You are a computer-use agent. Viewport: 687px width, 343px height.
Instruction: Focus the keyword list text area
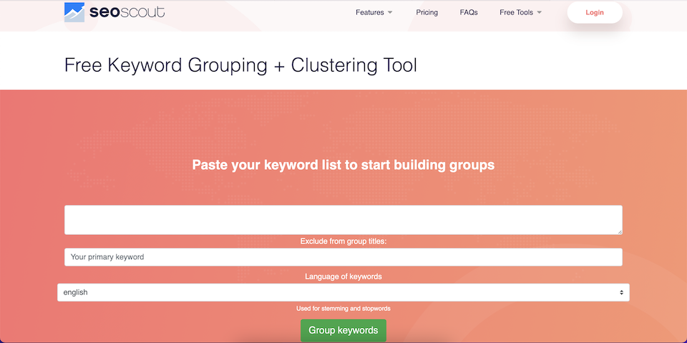pos(343,220)
